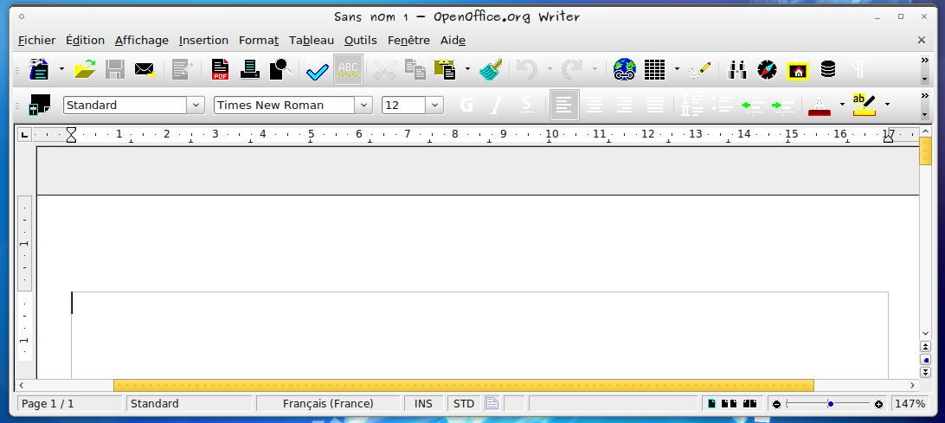Click the Cut scissors icon
The width and height of the screenshot is (945, 423).
click(384, 69)
